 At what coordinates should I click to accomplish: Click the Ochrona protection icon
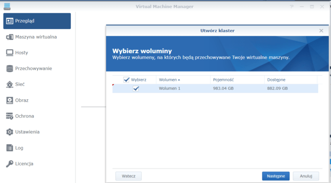coord(9,116)
